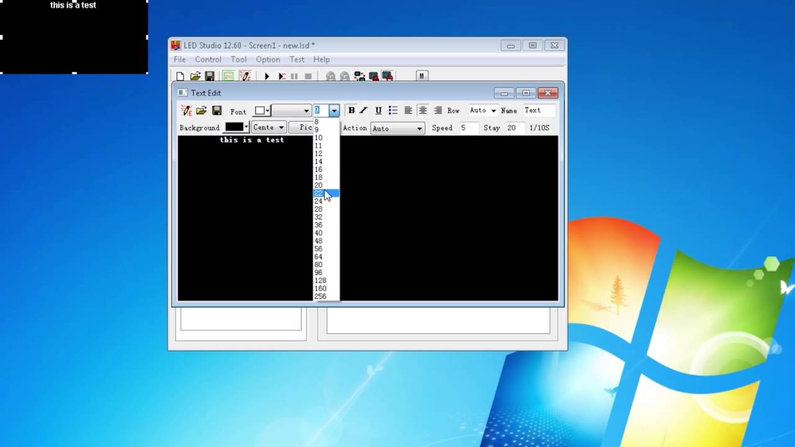Select font size 256
Screen dimensions: 795x447
(x=326, y=297)
